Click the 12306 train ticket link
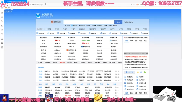 tap(113, 44)
